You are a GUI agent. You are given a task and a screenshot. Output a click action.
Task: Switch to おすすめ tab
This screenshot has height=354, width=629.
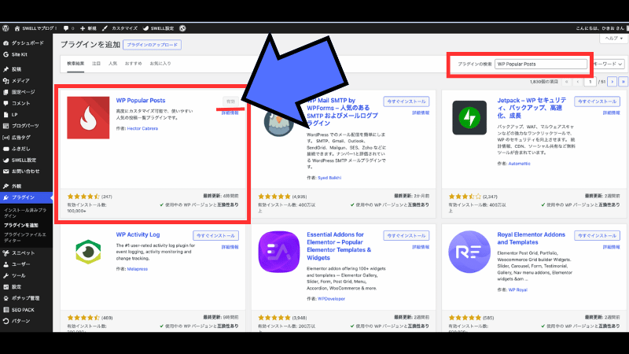[x=133, y=64]
